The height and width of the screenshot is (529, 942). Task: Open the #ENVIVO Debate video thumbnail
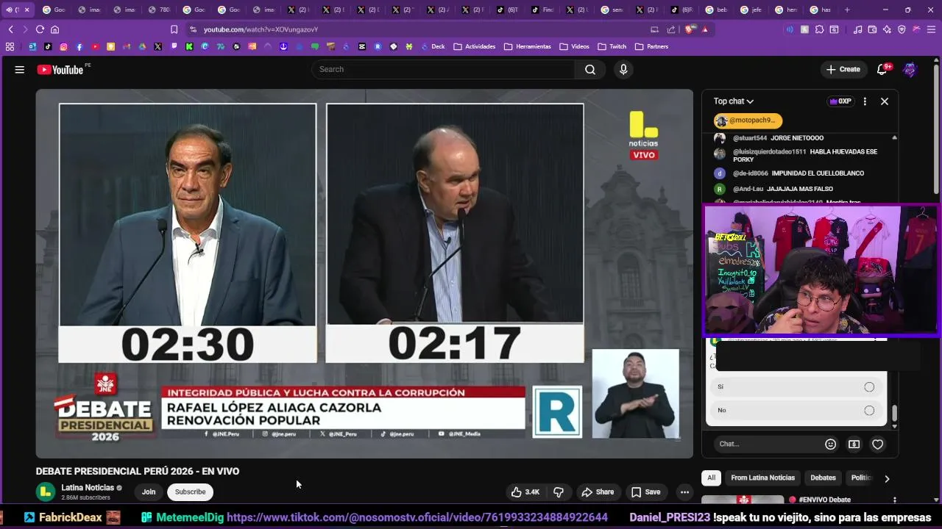coord(743,500)
